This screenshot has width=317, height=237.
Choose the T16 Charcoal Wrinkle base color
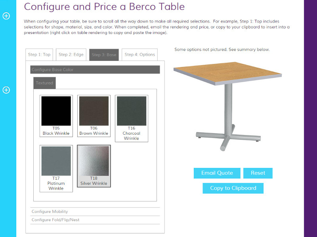(132, 118)
